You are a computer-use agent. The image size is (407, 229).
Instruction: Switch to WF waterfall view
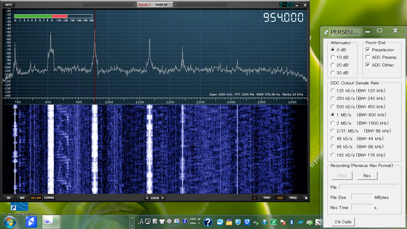tap(22, 198)
